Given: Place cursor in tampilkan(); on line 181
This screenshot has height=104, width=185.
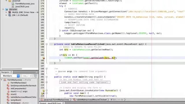Looking at the screenshot, I should click(x=72, y=23).
